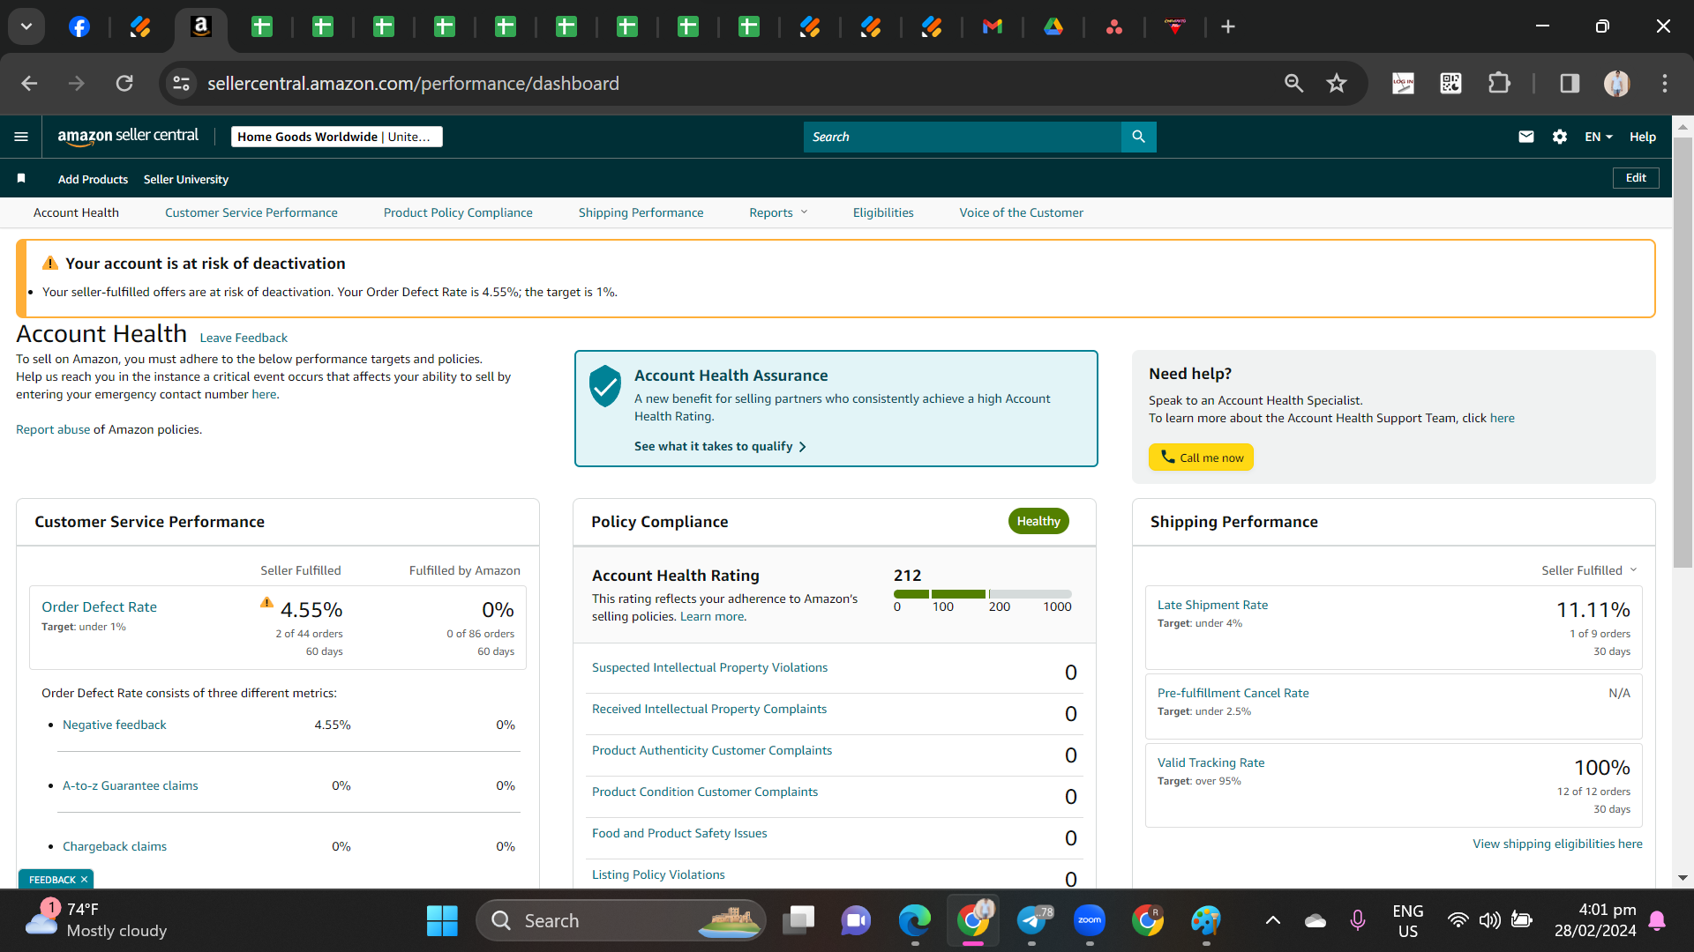The image size is (1694, 952).
Task: Click the Order Defect Rate warning icon
Action: point(266,603)
